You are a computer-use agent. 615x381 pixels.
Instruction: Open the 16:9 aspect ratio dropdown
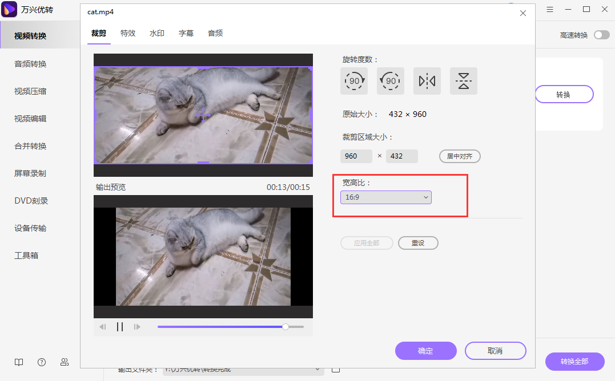[385, 196]
